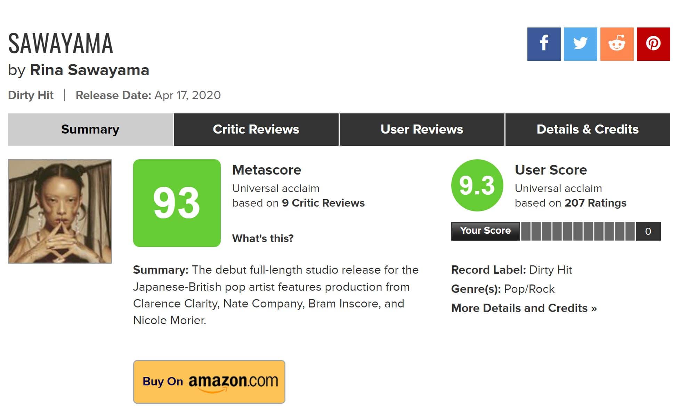Open the green 93 Metascore badge
The height and width of the screenshot is (409, 696).
click(x=177, y=203)
